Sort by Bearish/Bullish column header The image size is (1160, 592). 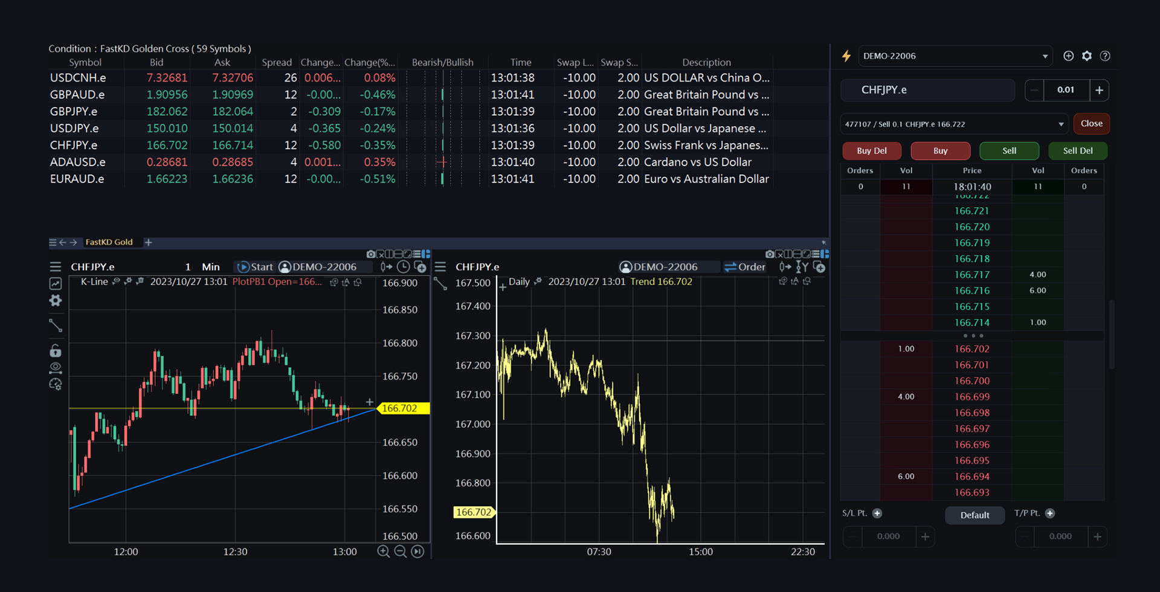click(443, 62)
